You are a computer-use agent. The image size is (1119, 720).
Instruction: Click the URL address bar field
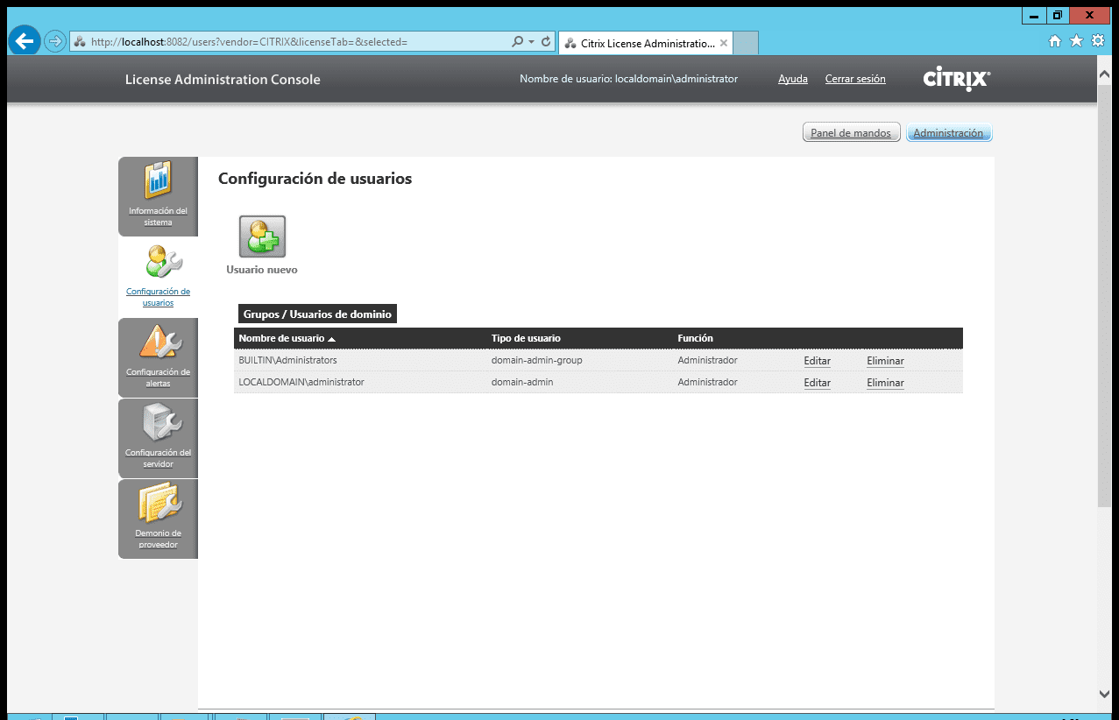click(x=289, y=42)
